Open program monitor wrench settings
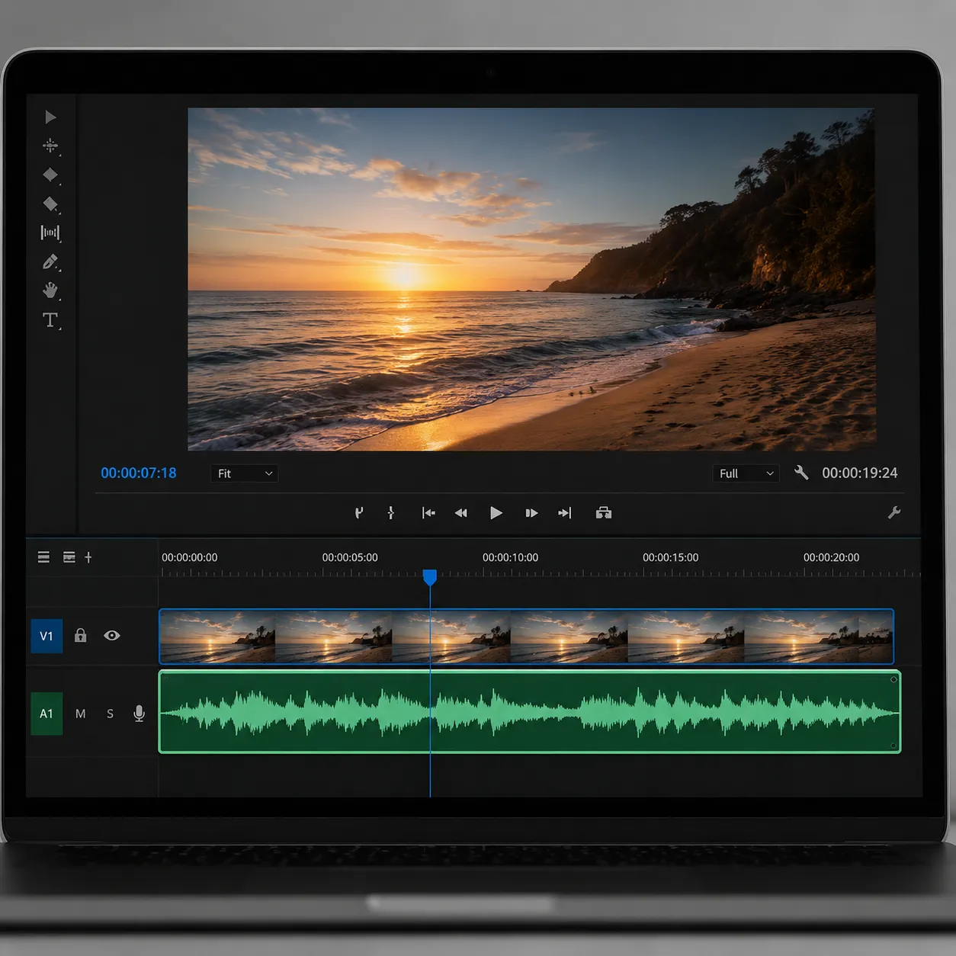The height and width of the screenshot is (956, 956). (x=800, y=473)
